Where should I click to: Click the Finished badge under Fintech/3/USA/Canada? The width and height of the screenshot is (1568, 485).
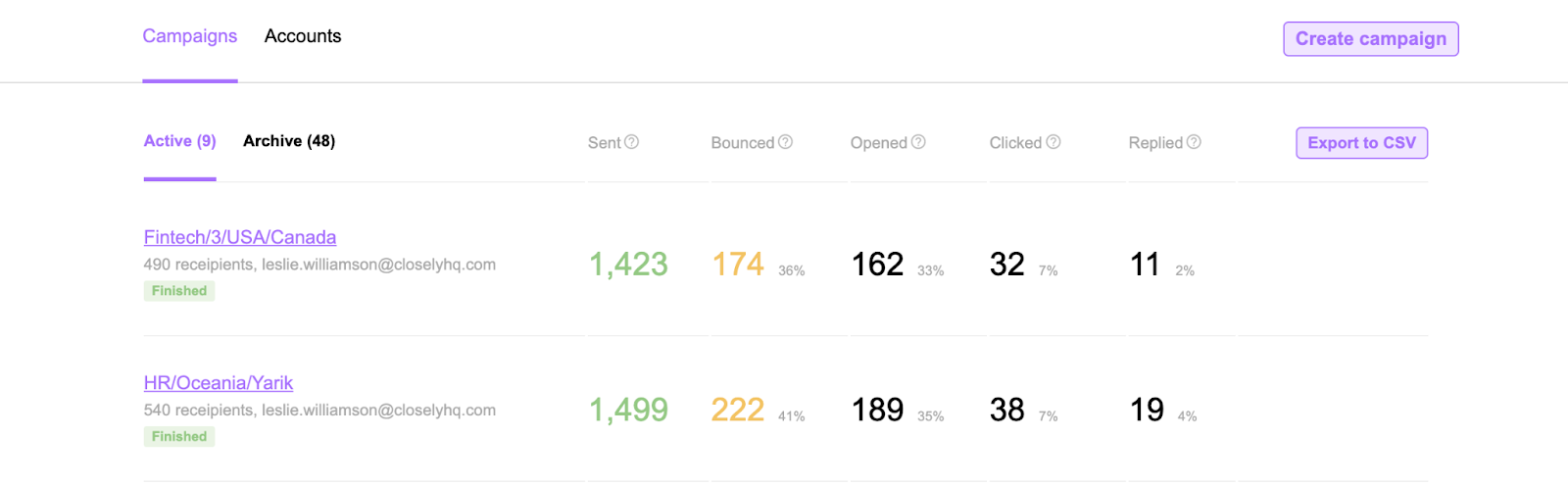(179, 291)
